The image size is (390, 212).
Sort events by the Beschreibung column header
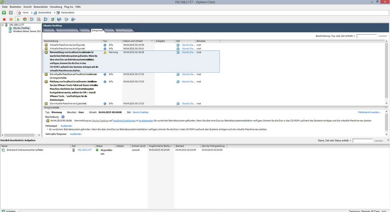click(73, 41)
